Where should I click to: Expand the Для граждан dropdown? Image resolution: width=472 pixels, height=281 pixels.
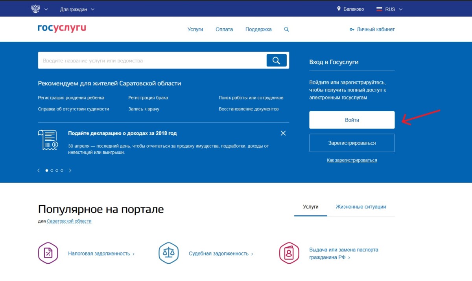point(77,9)
